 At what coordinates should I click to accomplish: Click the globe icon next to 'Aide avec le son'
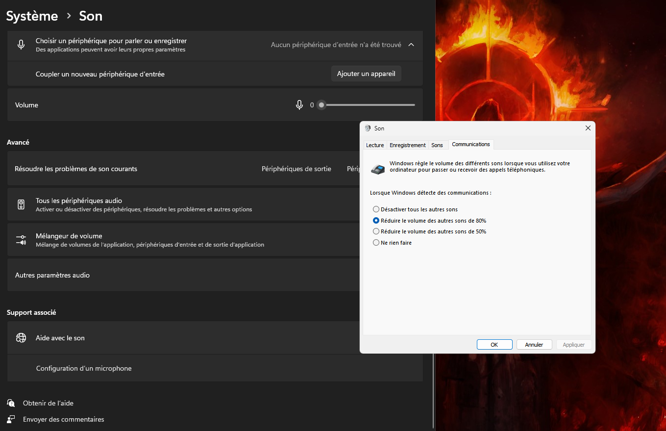coord(21,338)
